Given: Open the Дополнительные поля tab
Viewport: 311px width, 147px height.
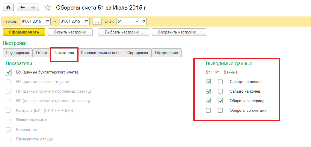Looking at the screenshot, I should point(101,53).
